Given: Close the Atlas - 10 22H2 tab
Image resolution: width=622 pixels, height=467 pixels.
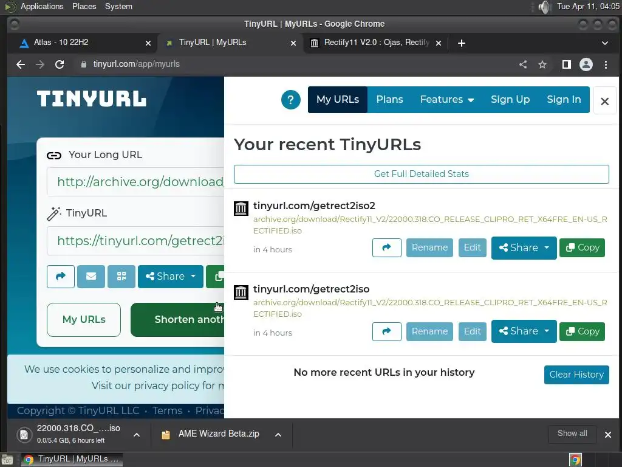Looking at the screenshot, I should point(148,43).
